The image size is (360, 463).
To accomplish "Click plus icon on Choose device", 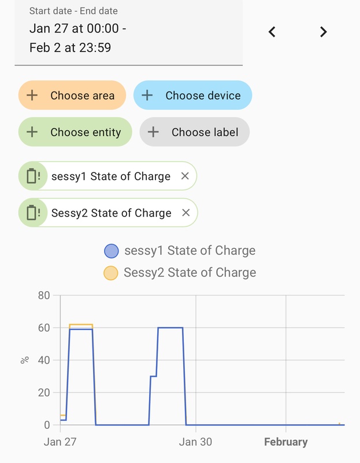I will (x=147, y=95).
